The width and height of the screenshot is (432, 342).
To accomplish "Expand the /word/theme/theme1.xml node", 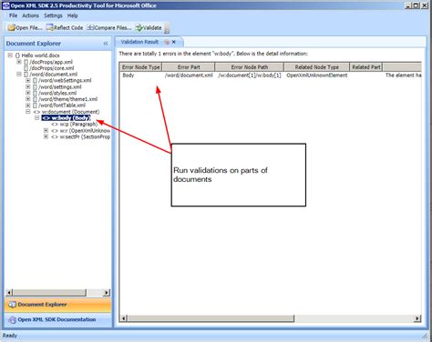I will [x=27, y=99].
